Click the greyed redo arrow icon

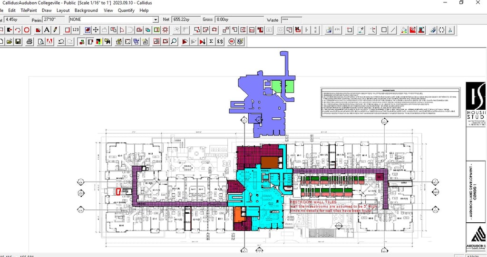point(70,42)
